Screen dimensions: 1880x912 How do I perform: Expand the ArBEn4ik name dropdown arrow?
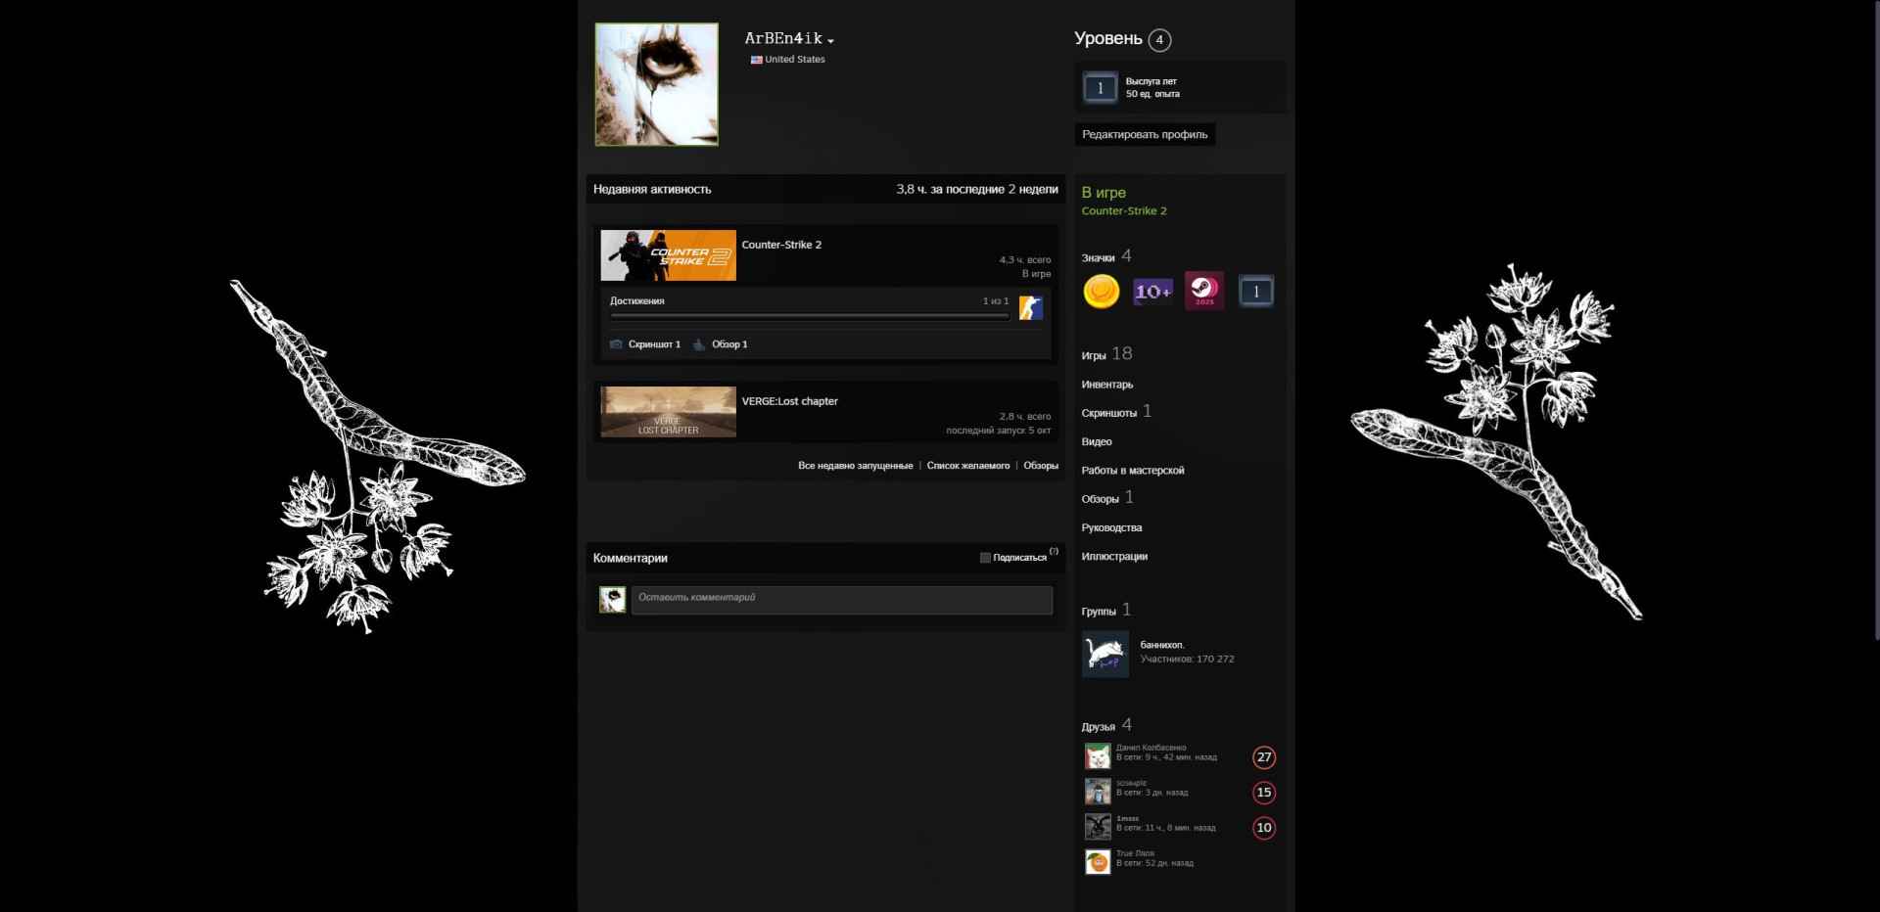(830, 41)
